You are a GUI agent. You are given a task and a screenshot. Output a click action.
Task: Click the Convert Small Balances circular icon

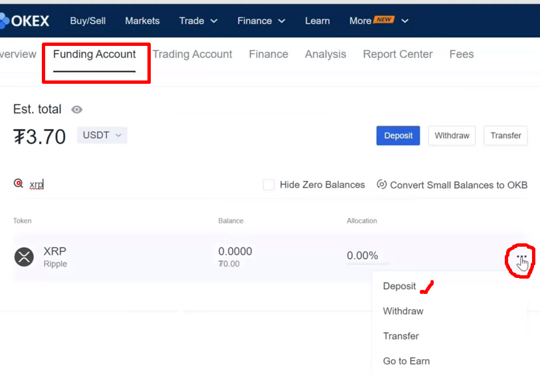(381, 184)
